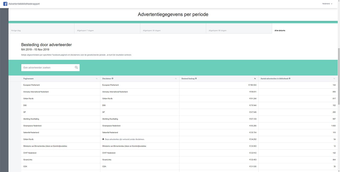Click the amount € 55.266
This screenshot has width=340, height=172.
pos(253,126)
